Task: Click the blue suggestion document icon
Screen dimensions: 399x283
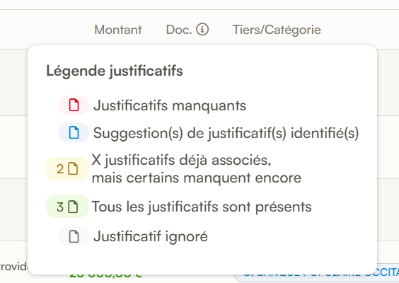Action: [x=74, y=132]
